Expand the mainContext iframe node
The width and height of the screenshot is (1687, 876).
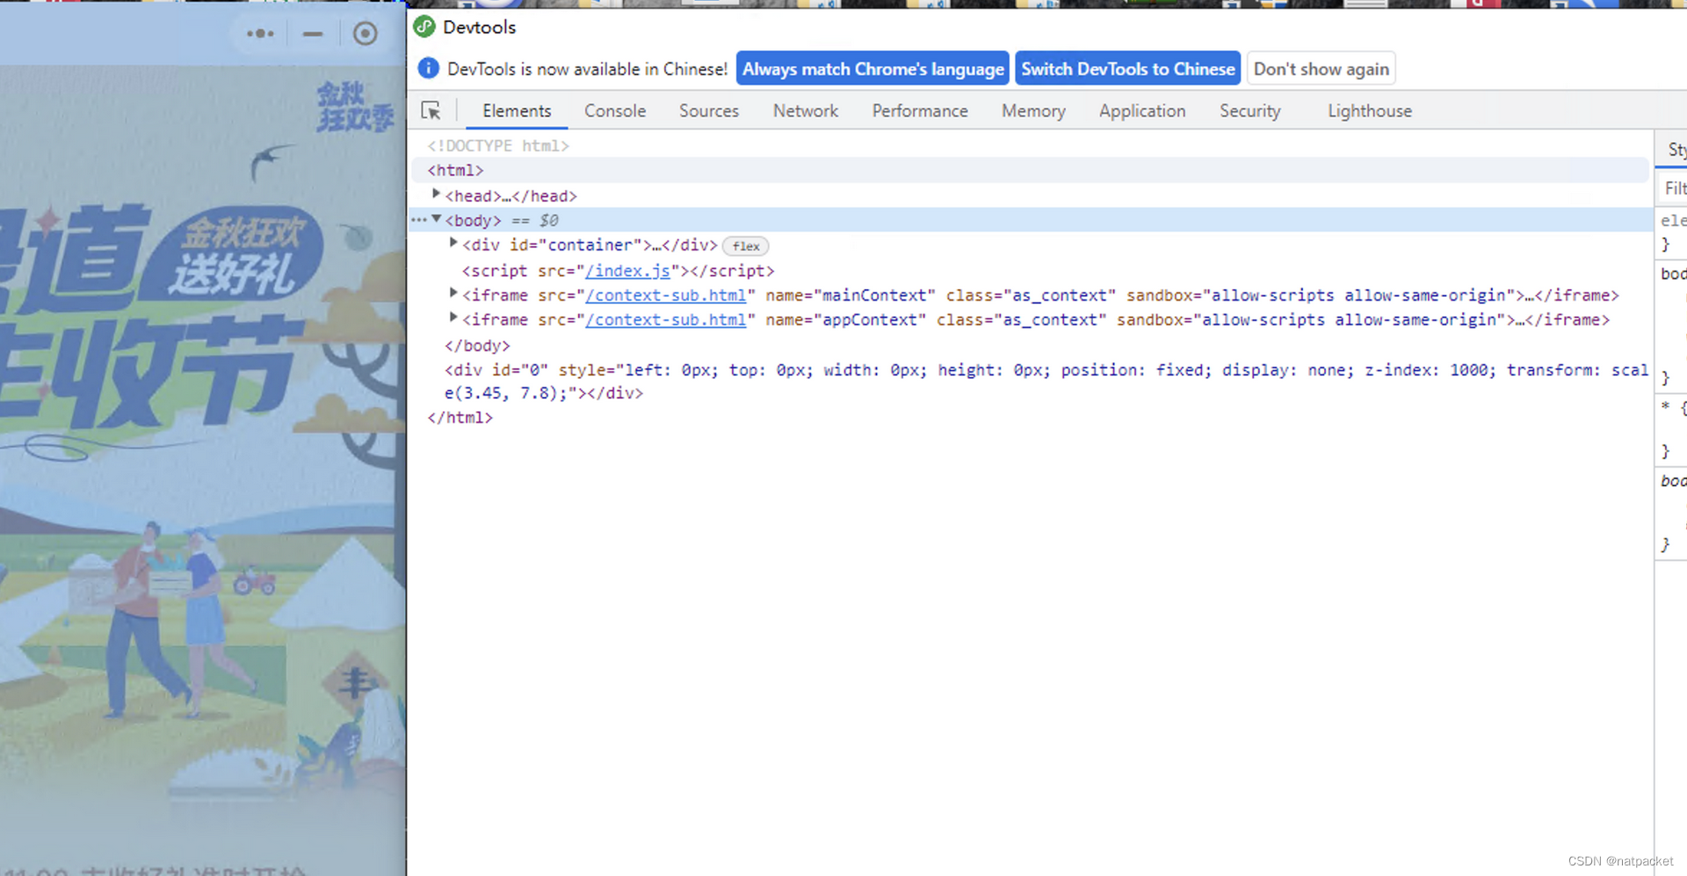pyautogui.click(x=453, y=293)
